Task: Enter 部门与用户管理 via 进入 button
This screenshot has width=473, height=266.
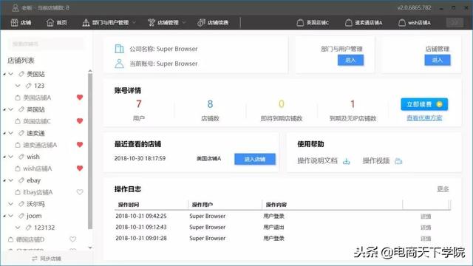Action: [350, 60]
